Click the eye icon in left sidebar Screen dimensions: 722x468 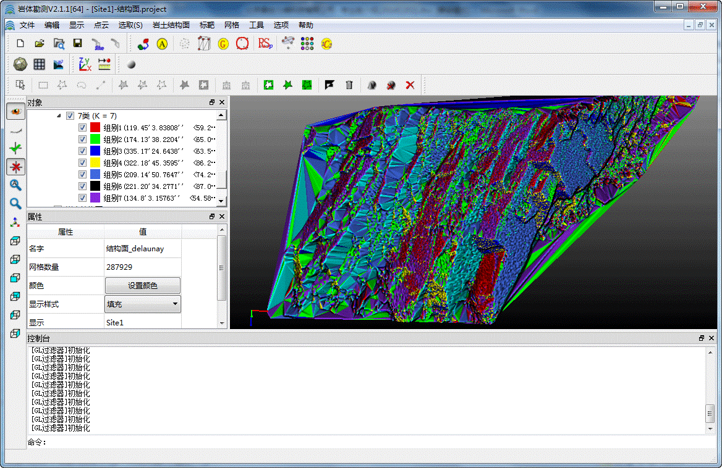15,111
